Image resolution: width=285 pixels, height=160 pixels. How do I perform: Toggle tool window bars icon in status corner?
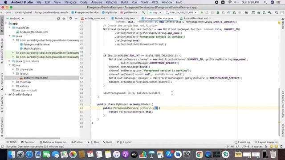(x=2, y=147)
